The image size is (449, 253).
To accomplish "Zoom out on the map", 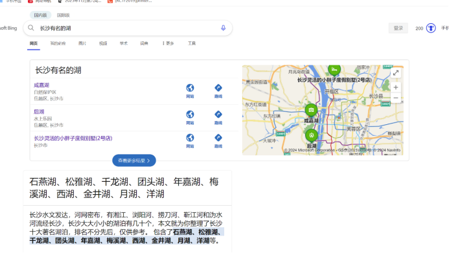I will tap(396, 98).
